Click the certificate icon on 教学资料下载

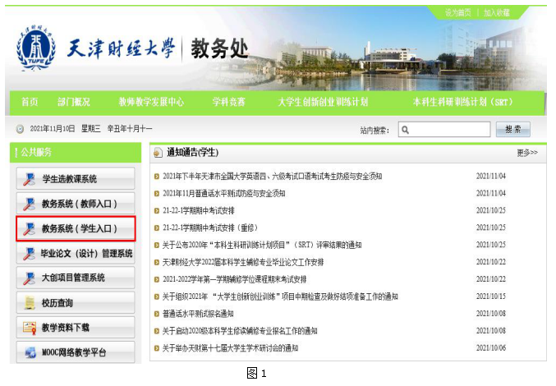pyautogui.click(x=30, y=328)
